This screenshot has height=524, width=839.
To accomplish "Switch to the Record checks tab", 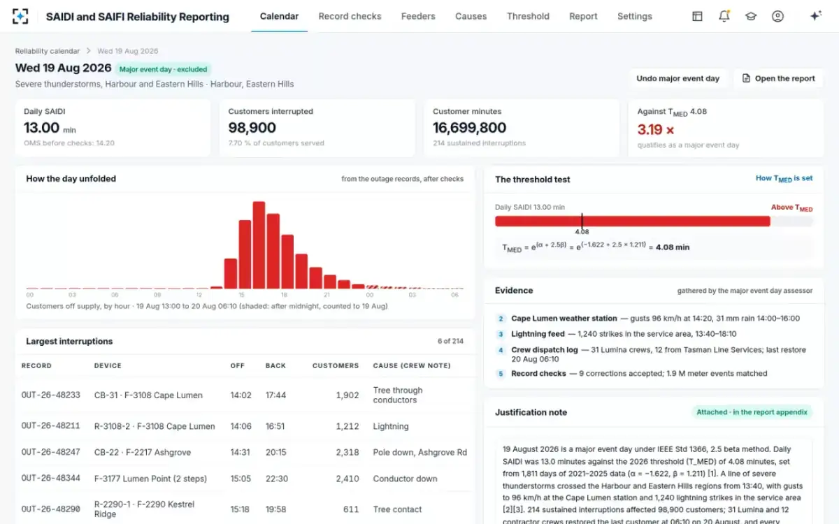I will tap(350, 16).
